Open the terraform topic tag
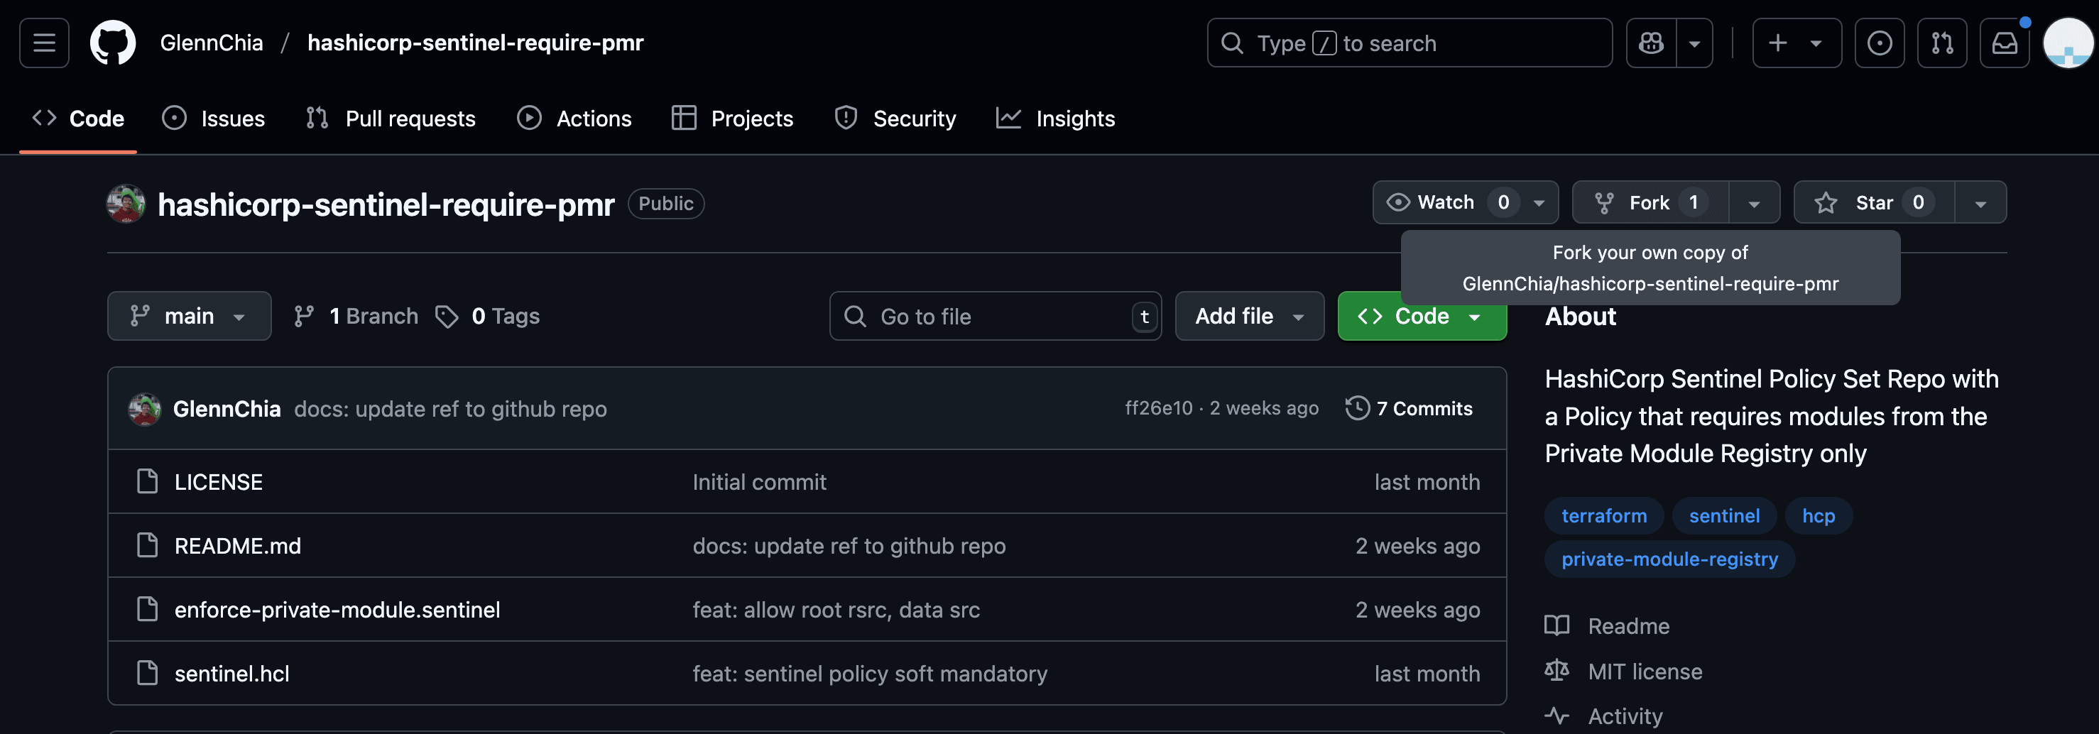 click(1603, 515)
